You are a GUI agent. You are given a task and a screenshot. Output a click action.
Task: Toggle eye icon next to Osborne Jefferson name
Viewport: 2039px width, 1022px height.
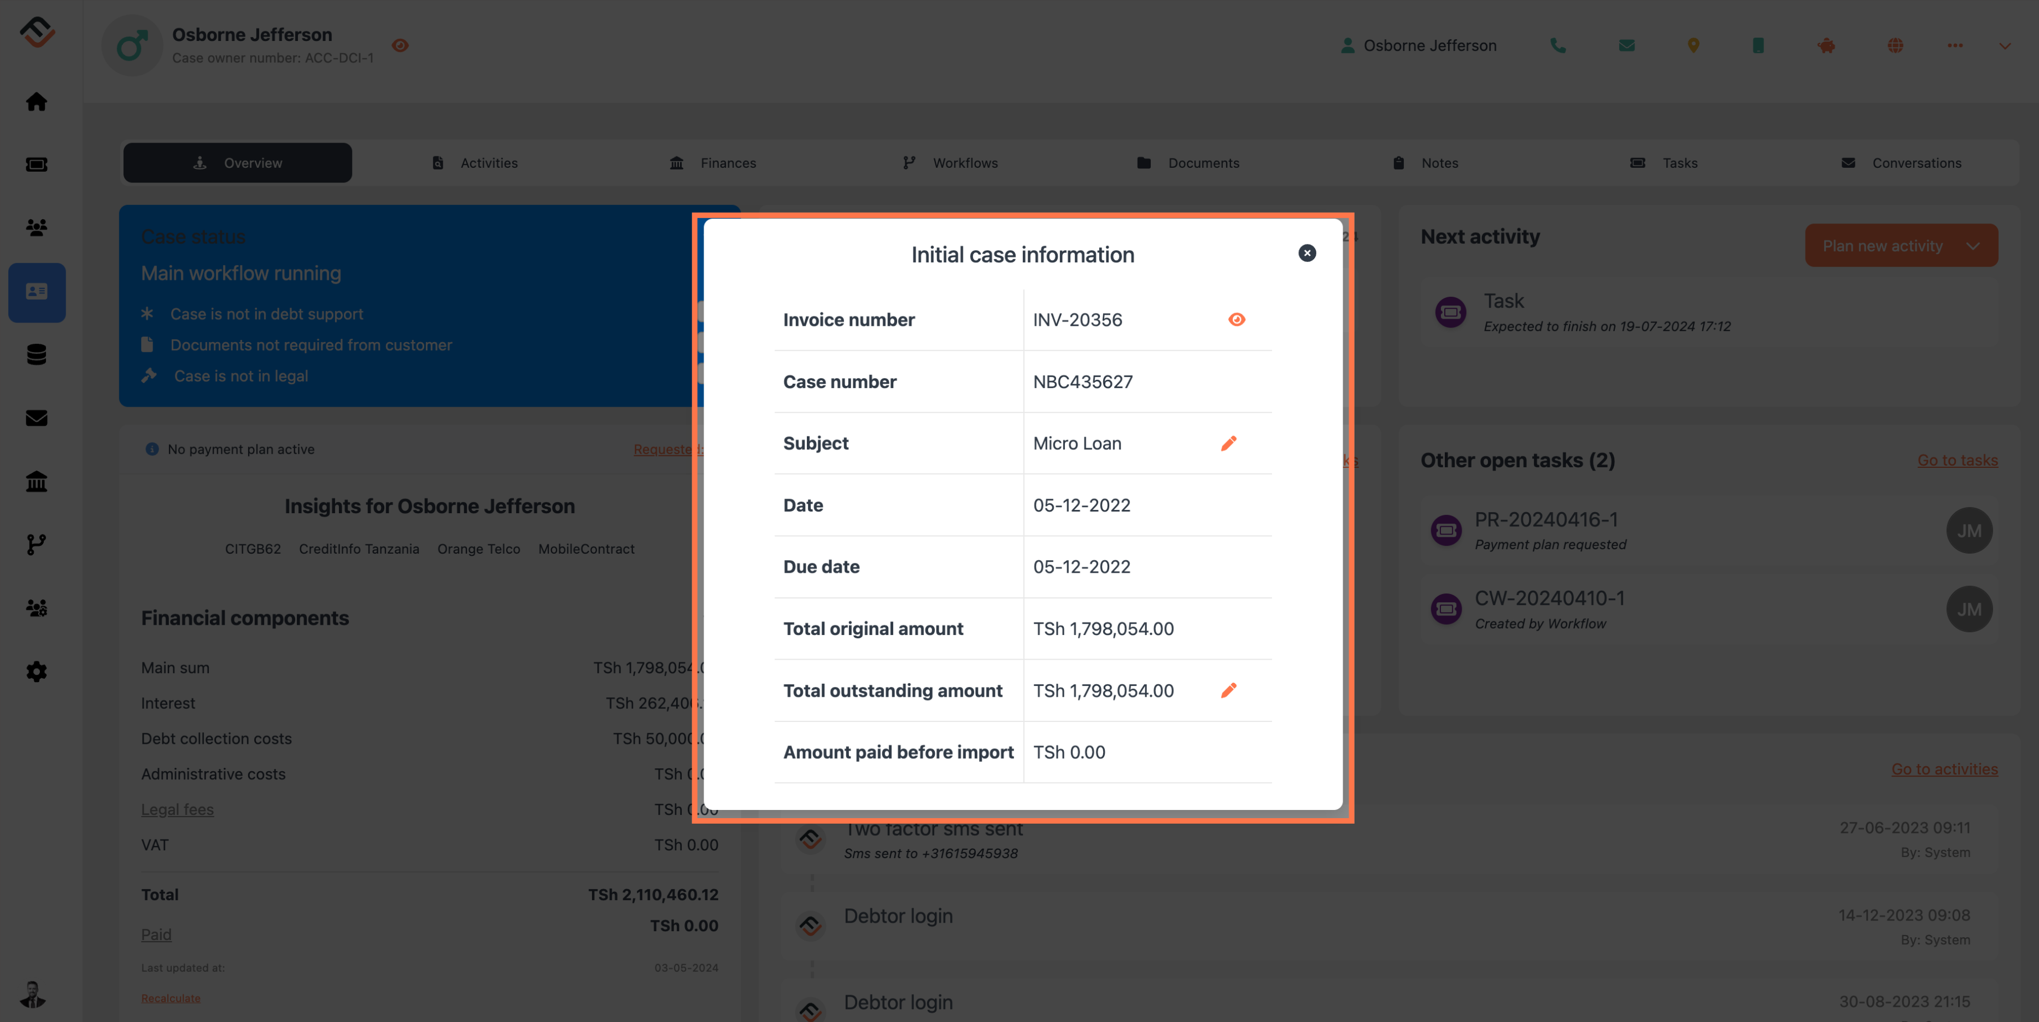click(401, 45)
